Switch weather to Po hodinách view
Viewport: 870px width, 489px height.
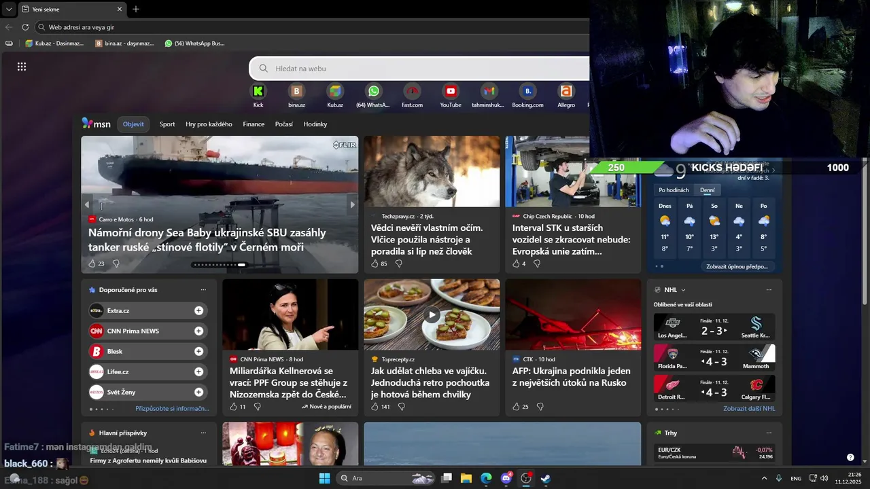tap(674, 190)
